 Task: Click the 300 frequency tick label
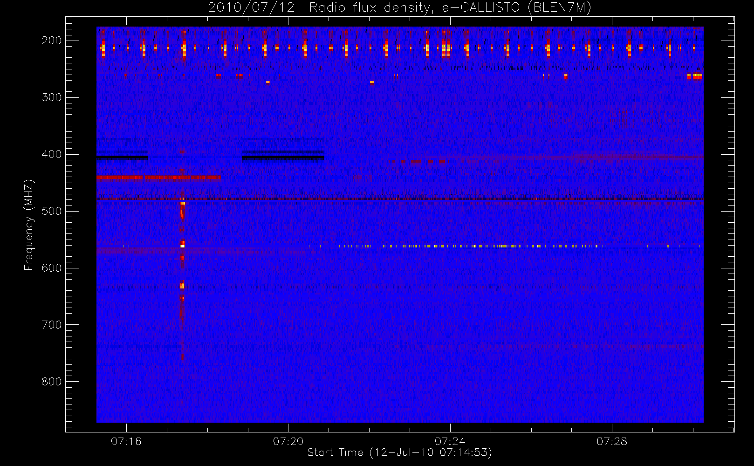pos(52,97)
